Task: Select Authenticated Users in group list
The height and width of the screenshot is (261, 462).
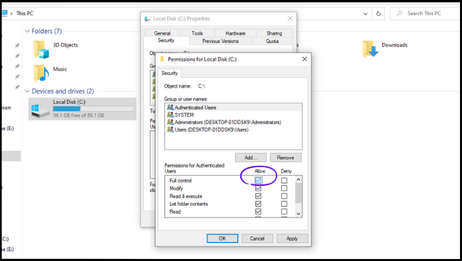Action: pos(234,107)
